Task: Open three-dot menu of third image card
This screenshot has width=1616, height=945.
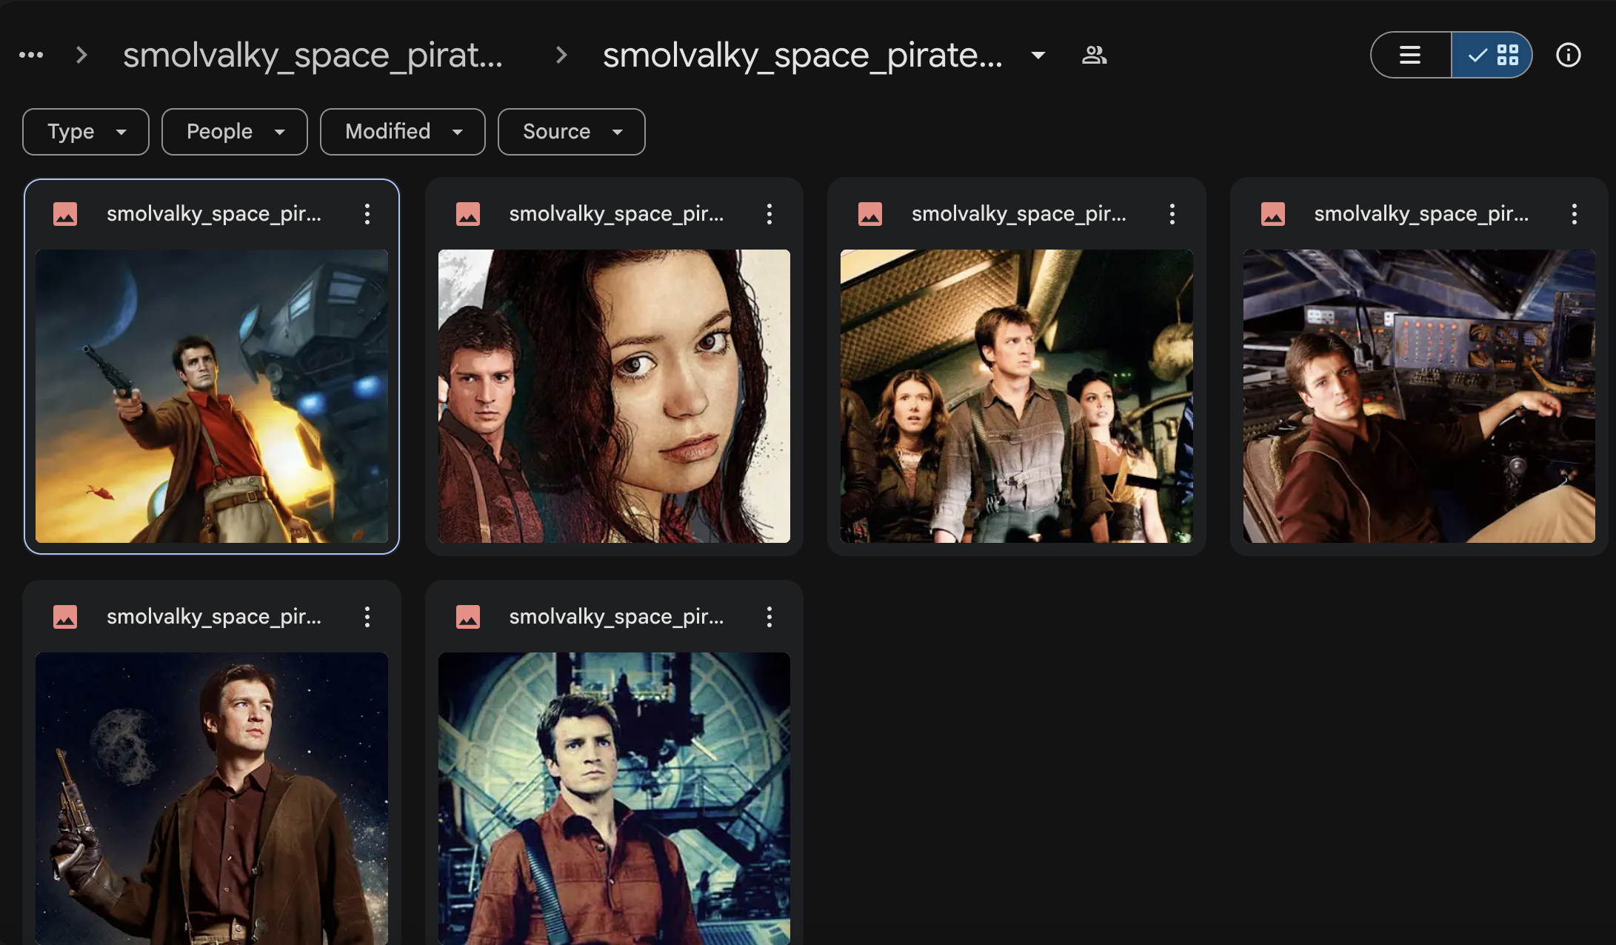Action: click(1172, 214)
